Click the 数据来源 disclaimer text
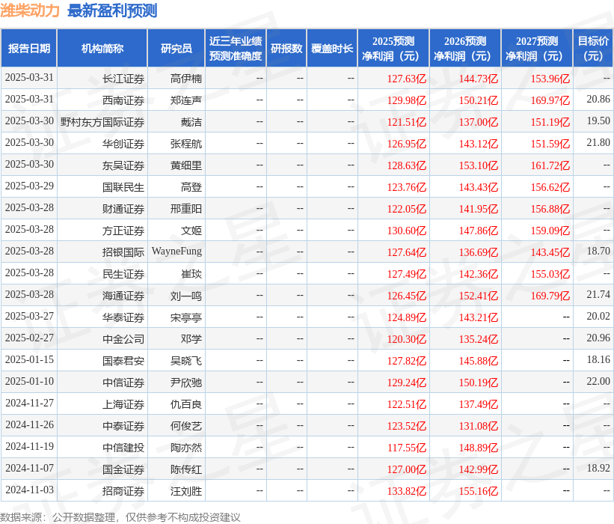Screen dimensions: 614x524 tap(120, 517)
